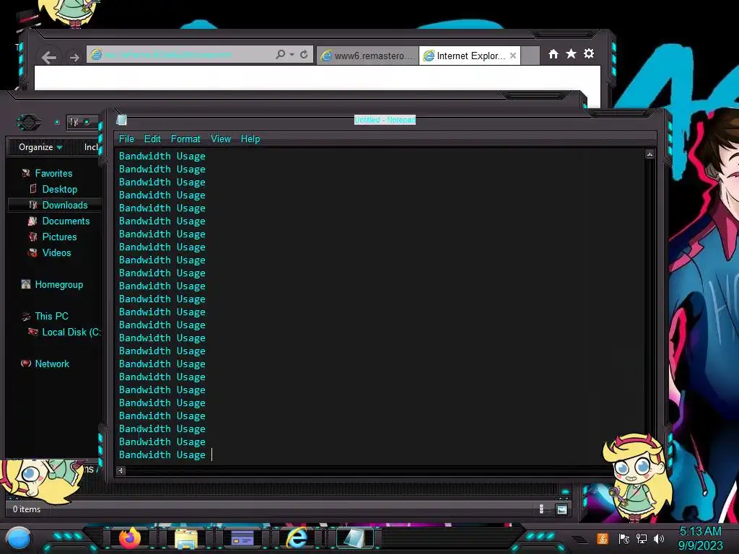Open the Start orb on taskbar
The width and height of the screenshot is (739, 554).
click(18, 538)
